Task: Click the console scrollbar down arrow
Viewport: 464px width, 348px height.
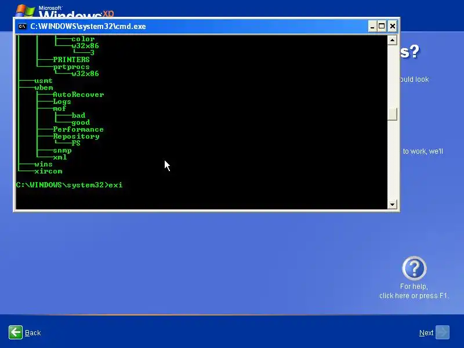Action: pos(392,204)
